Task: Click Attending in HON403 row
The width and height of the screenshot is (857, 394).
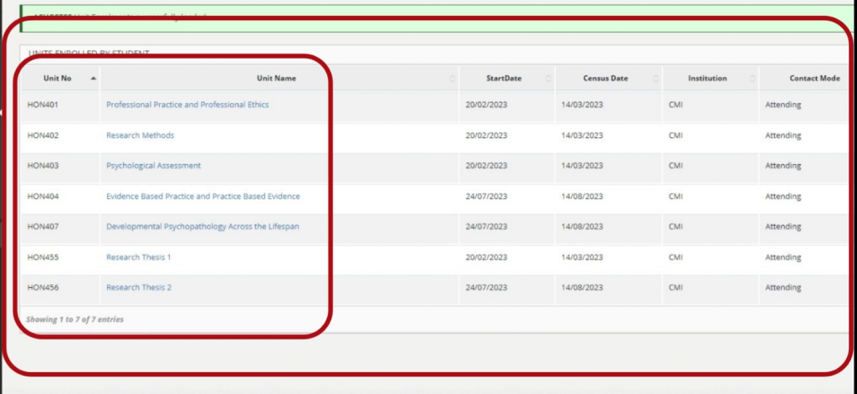Action: (x=783, y=166)
